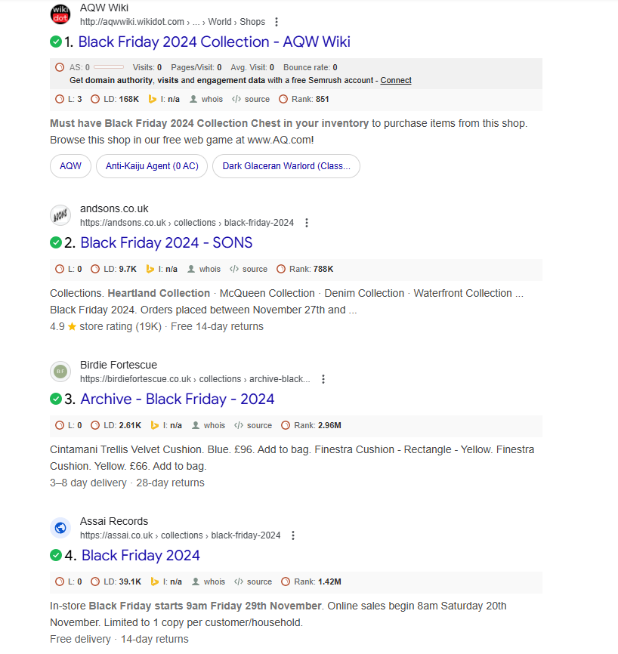
Task: Click the andsons.co.uk site favicon
Action: coord(60,215)
